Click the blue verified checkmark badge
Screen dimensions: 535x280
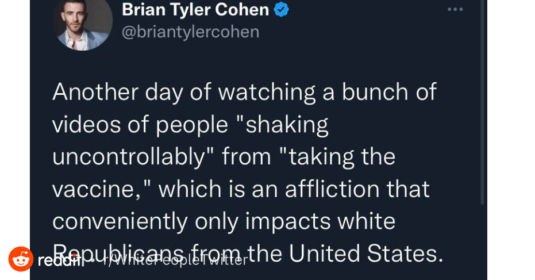point(281,10)
